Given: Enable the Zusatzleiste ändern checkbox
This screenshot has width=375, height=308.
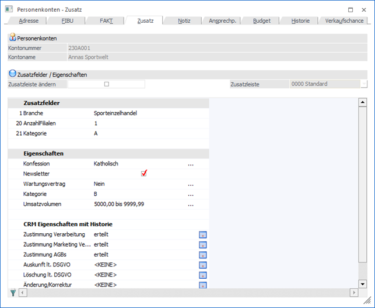Looking at the screenshot, I should point(106,84).
